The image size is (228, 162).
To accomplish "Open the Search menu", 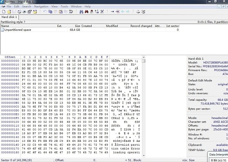I will click(x=27, y=6).
